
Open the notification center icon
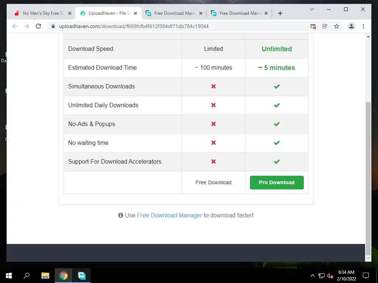366,276
